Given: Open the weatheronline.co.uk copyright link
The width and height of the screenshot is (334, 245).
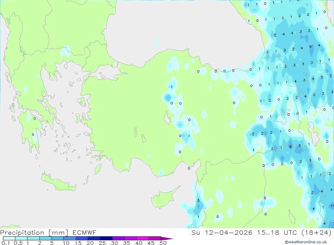Looking at the screenshot, I should [306, 242].
